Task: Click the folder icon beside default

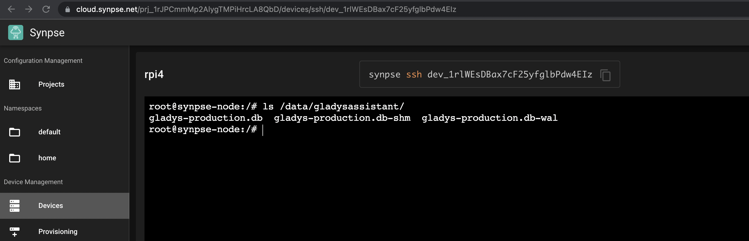Action: tap(15, 132)
